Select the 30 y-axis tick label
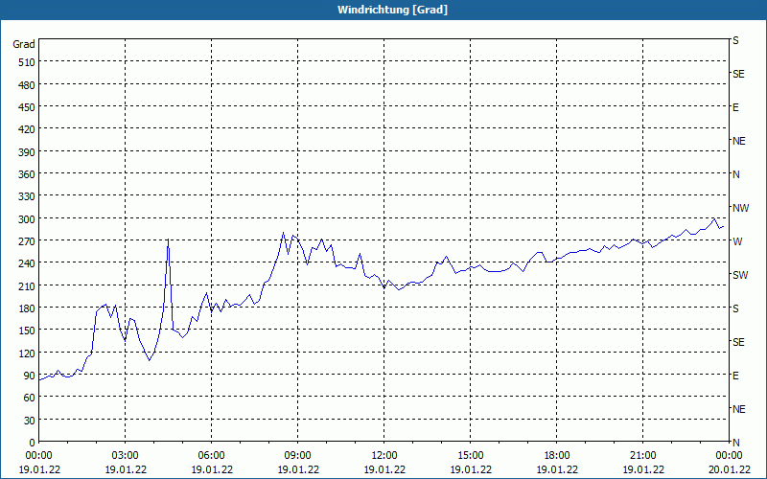This screenshot has width=767, height=479. click(30, 421)
